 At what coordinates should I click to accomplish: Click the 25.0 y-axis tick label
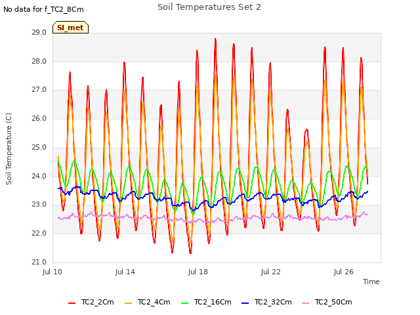click(x=39, y=147)
